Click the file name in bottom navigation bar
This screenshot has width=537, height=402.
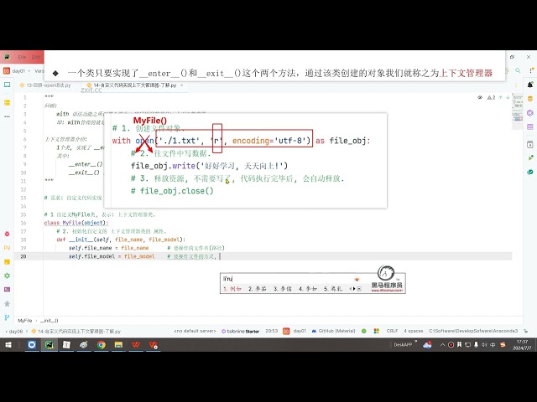(76, 332)
